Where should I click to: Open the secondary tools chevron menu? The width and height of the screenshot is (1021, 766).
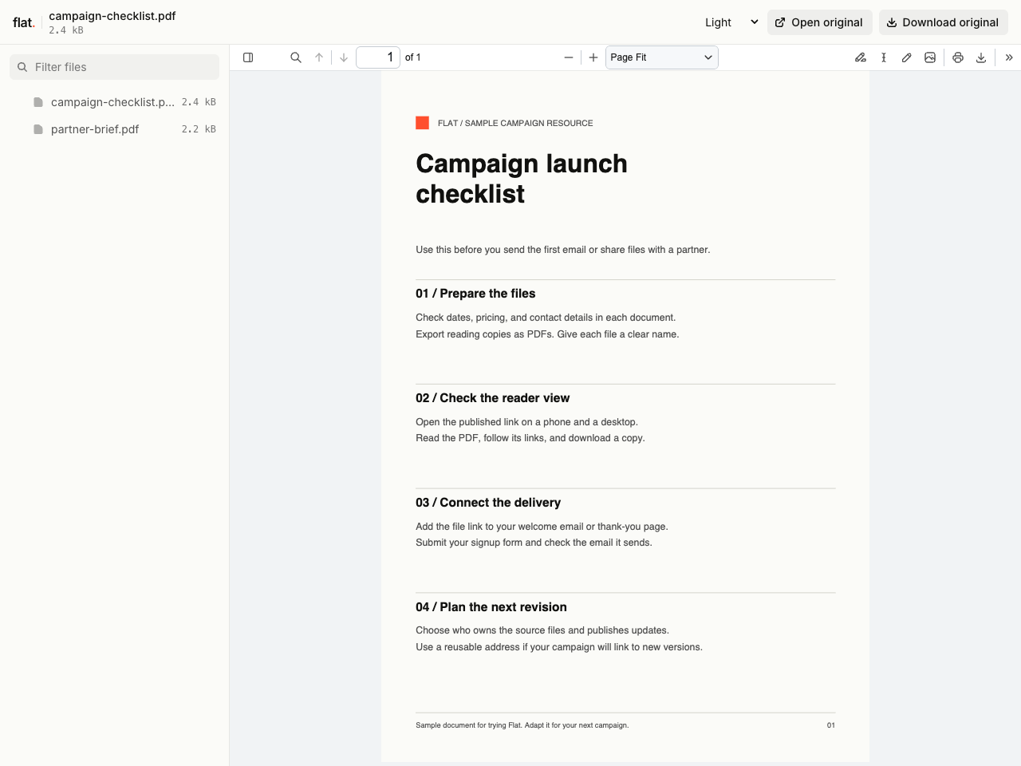1009,57
